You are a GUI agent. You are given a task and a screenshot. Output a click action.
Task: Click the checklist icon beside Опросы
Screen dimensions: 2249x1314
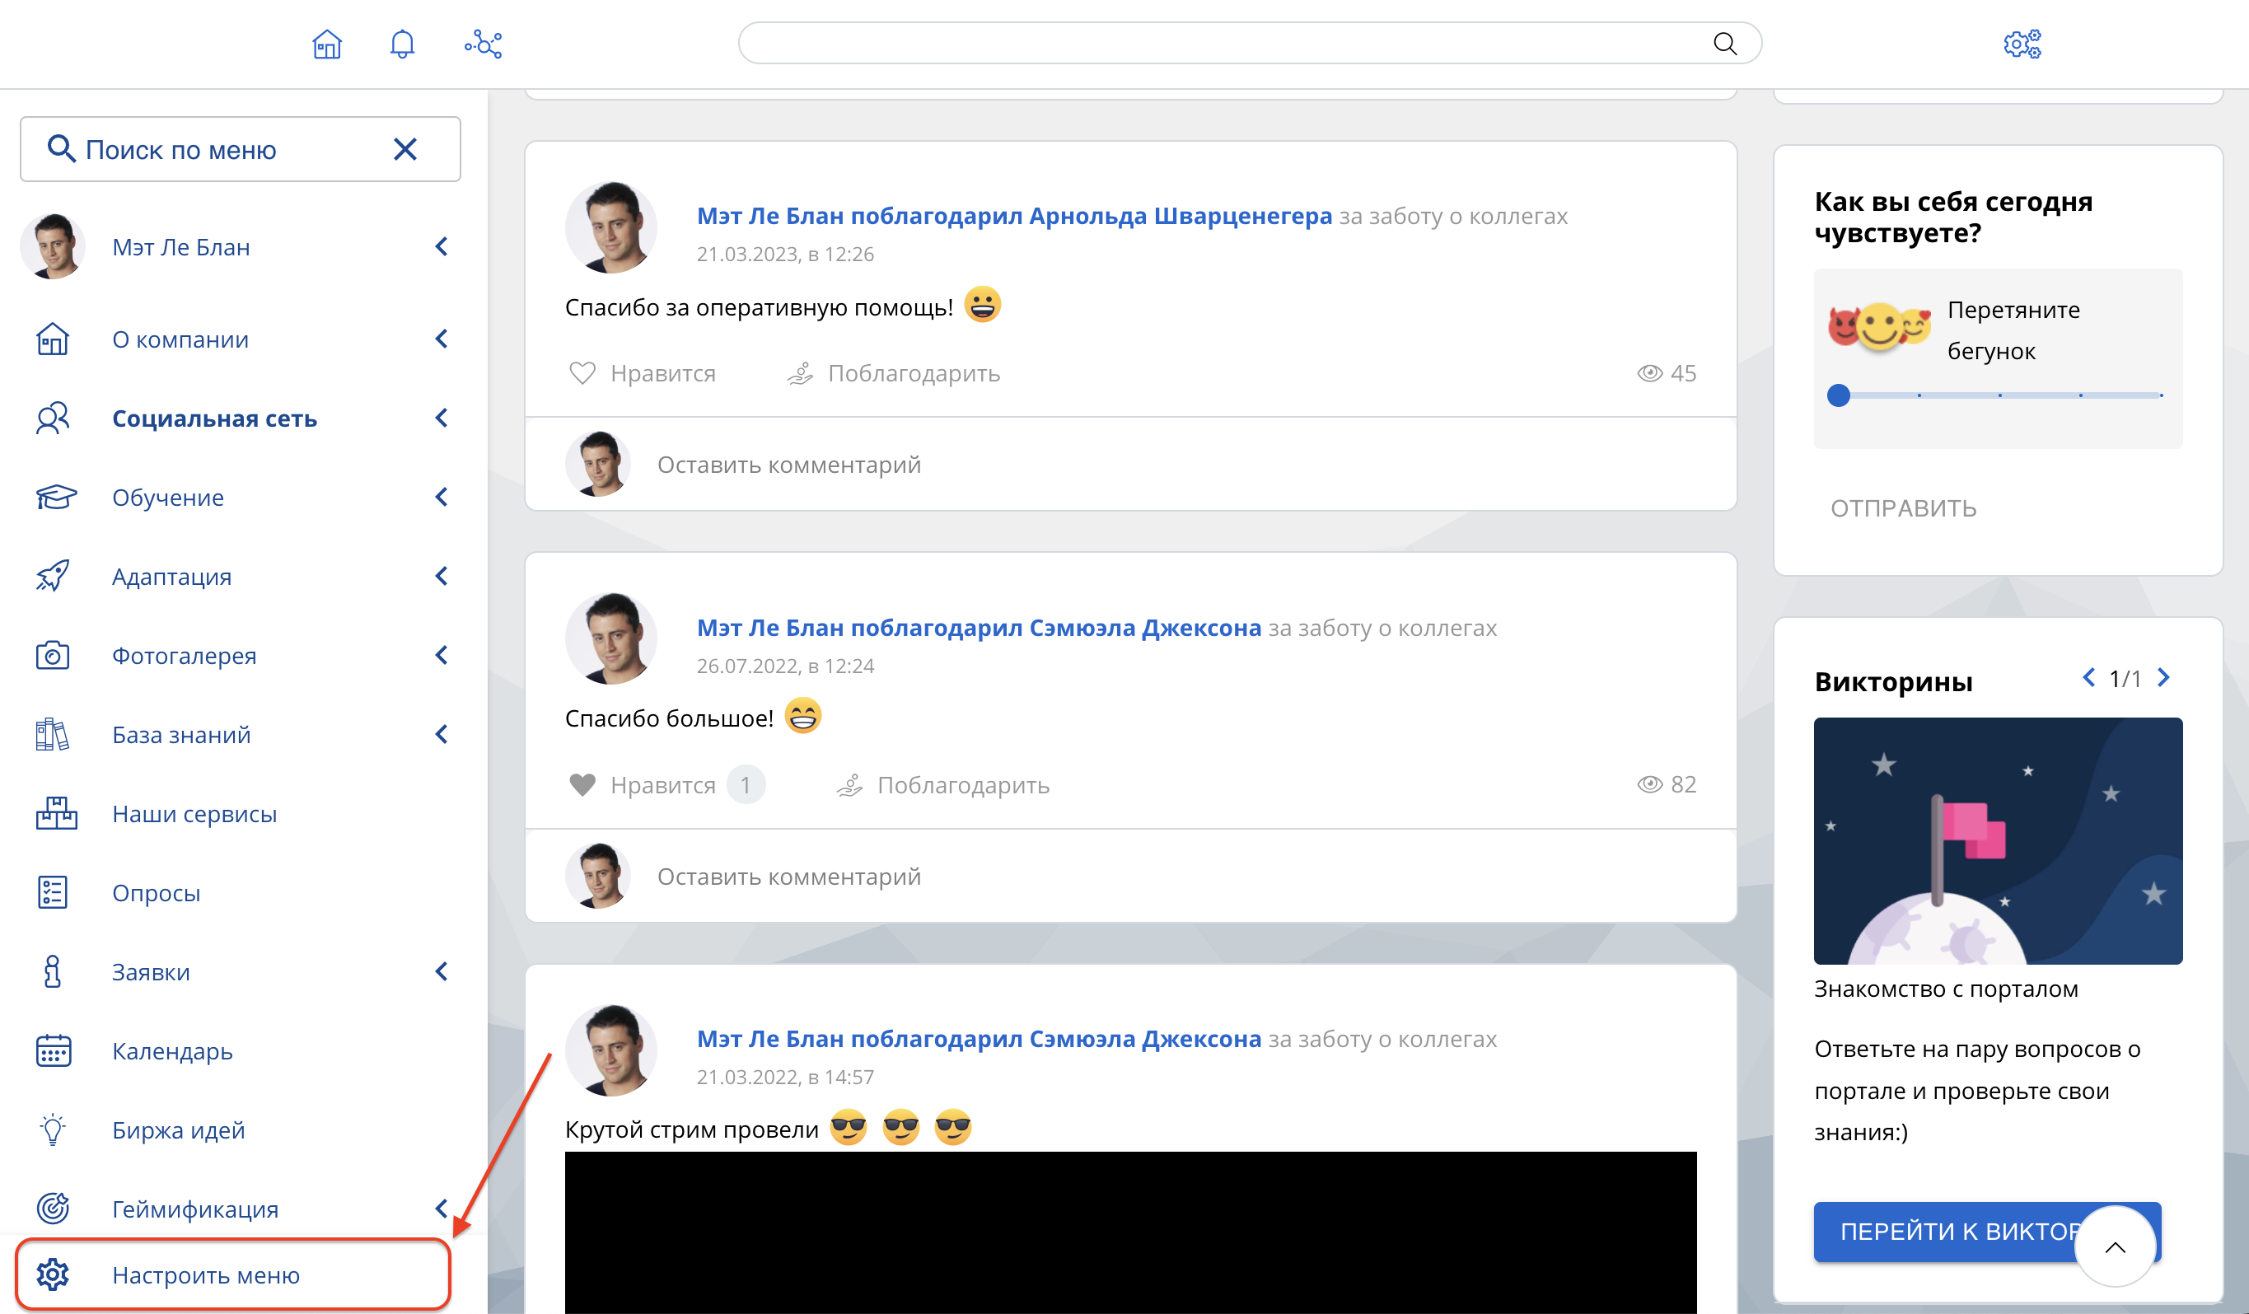pos(53,893)
